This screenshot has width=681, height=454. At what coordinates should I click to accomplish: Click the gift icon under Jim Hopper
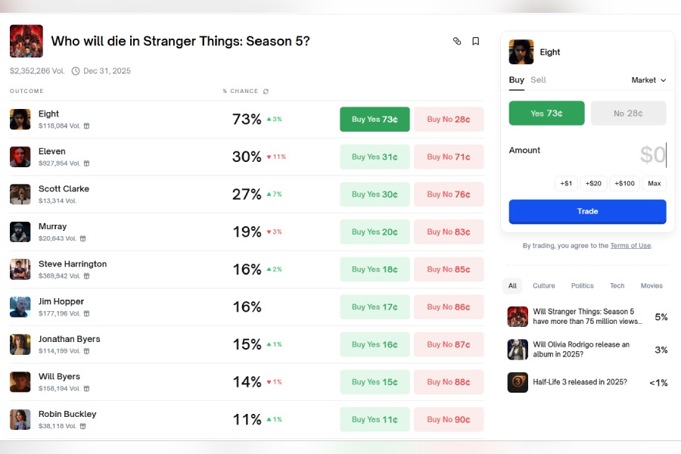coord(86,314)
